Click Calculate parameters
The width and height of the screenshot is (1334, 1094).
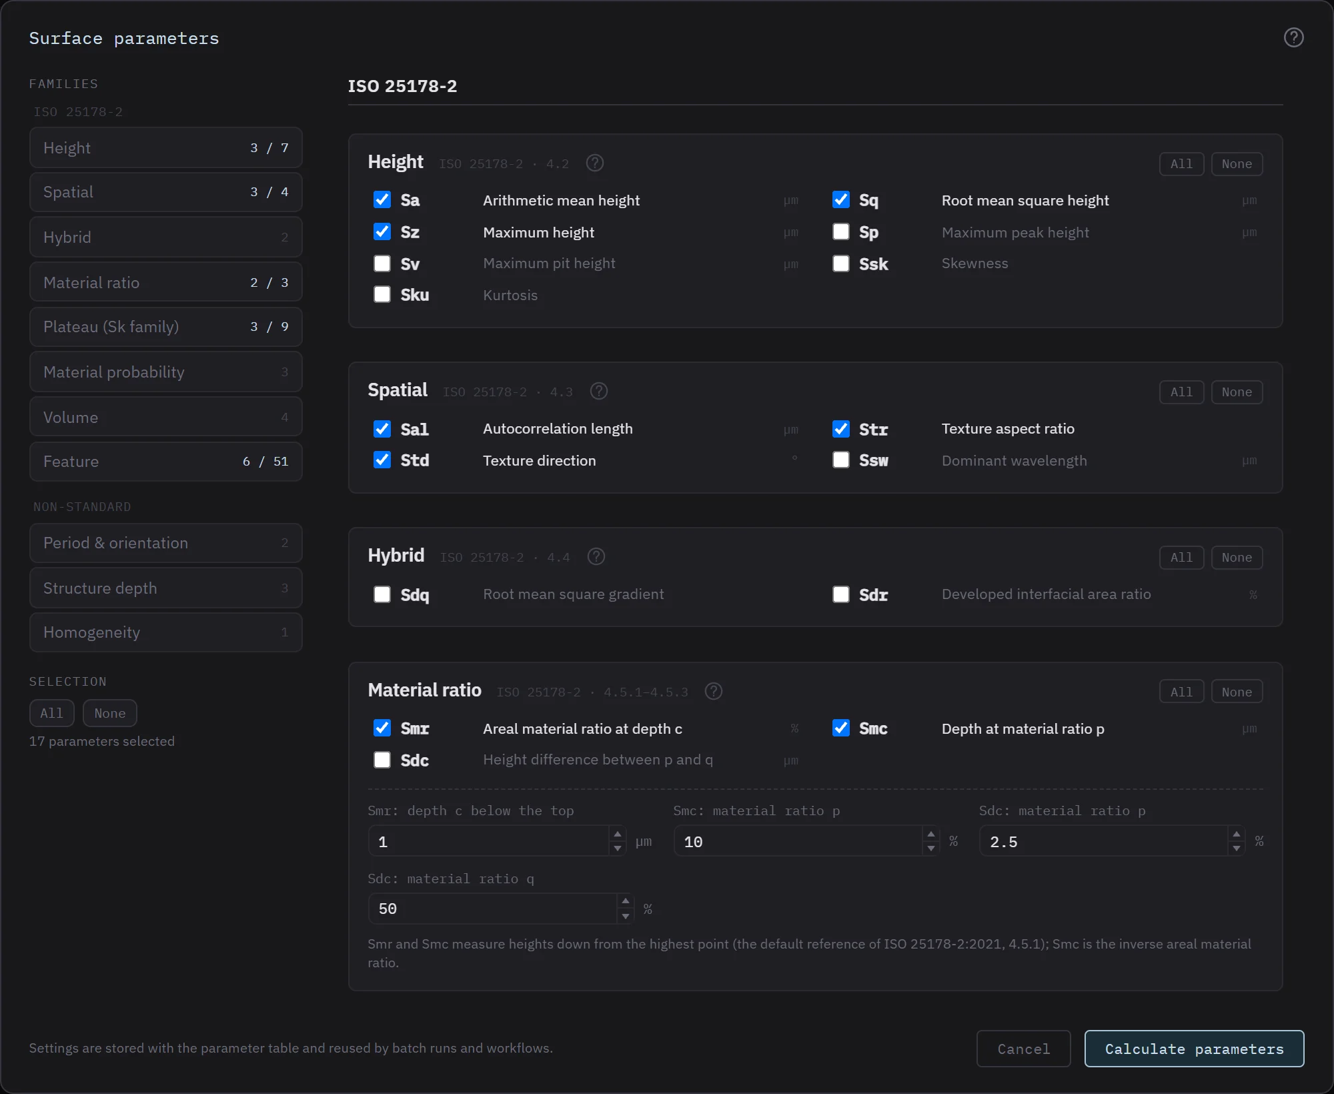1194,1049
